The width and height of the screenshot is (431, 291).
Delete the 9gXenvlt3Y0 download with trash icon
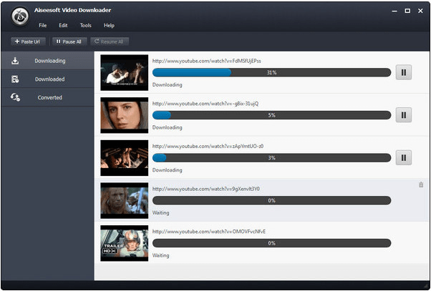pyautogui.click(x=421, y=184)
